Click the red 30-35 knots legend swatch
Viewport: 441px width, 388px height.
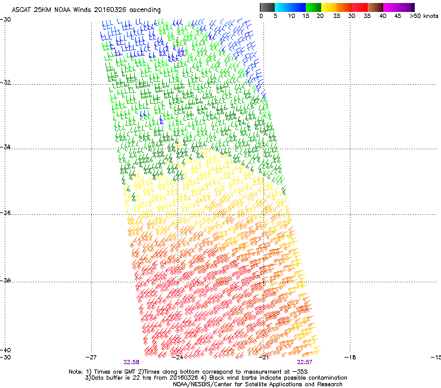coord(360,7)
